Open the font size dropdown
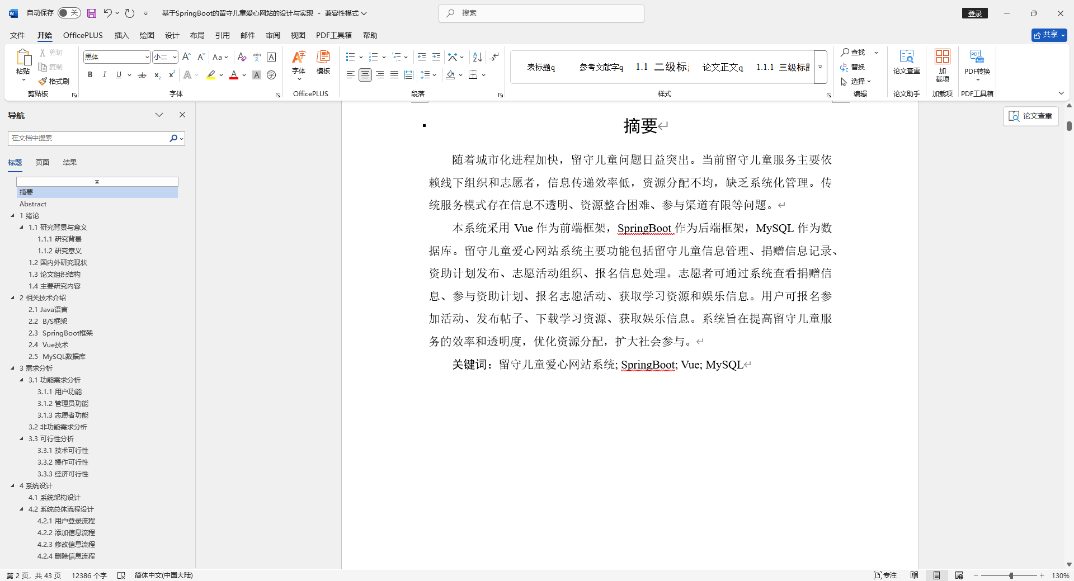The image size is (1074, 581). 173,56
